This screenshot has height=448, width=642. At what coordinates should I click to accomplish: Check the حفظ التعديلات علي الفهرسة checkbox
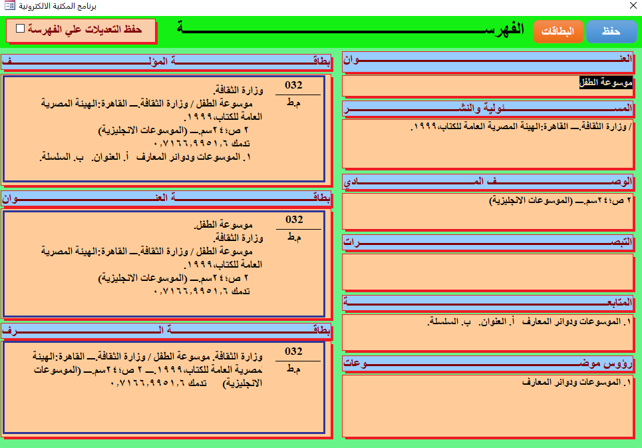click(21, 28)
